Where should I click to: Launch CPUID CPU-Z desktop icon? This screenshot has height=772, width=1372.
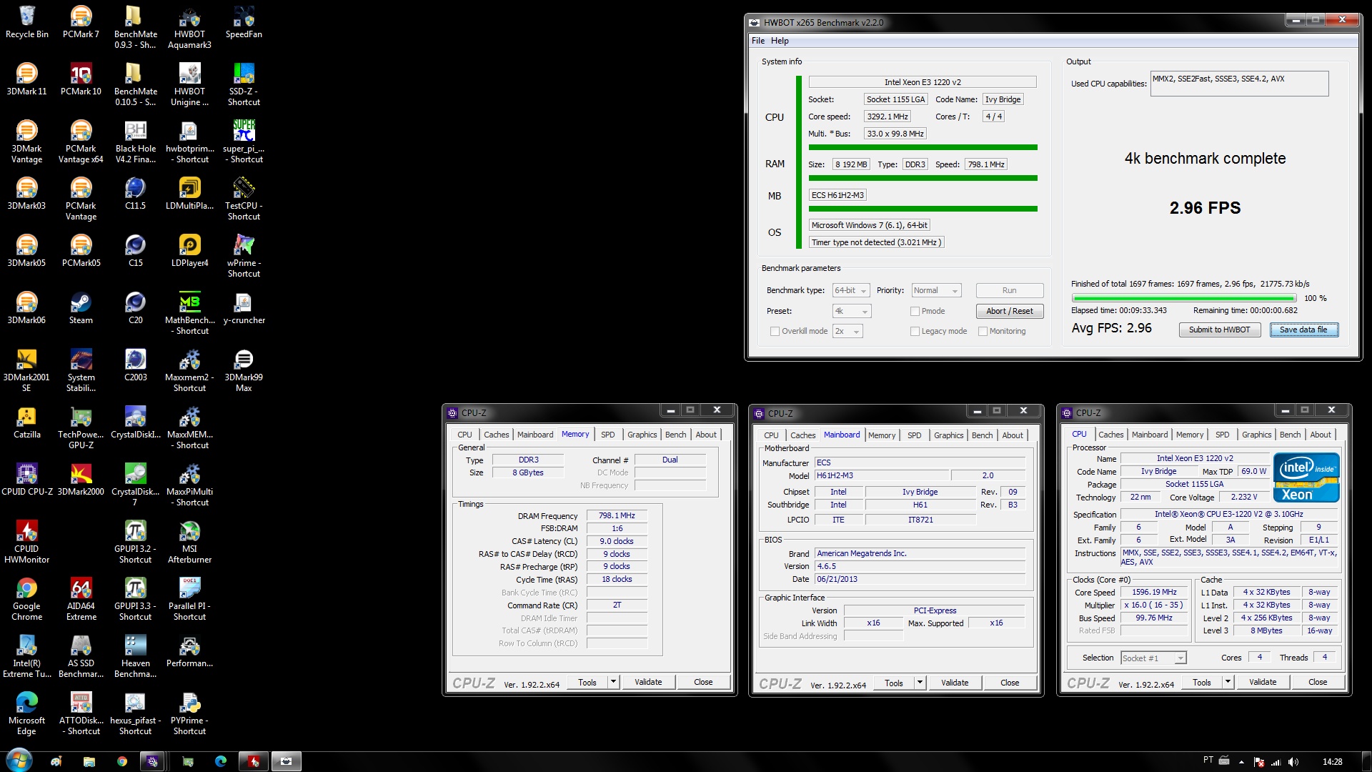(x=26, y=480)
